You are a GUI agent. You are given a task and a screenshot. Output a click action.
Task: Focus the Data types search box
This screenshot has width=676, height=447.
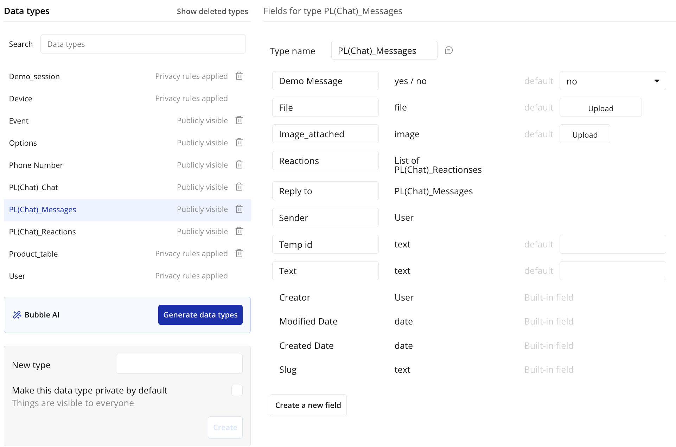[x=143, y=44]
